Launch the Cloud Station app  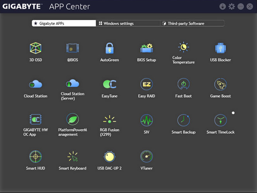point(36,84)
